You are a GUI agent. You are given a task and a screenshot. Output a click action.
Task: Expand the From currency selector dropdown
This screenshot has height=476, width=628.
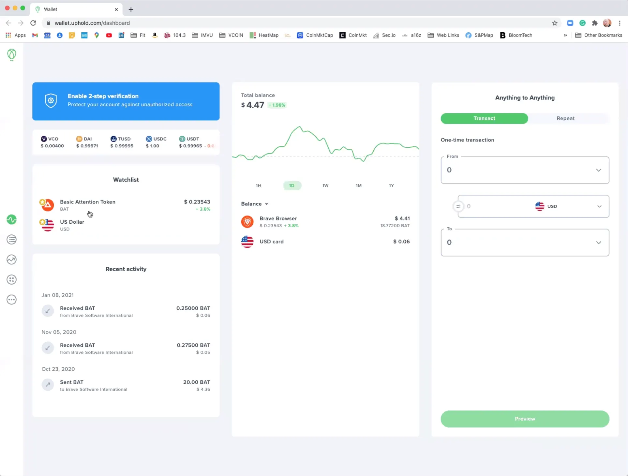point(599,170)
